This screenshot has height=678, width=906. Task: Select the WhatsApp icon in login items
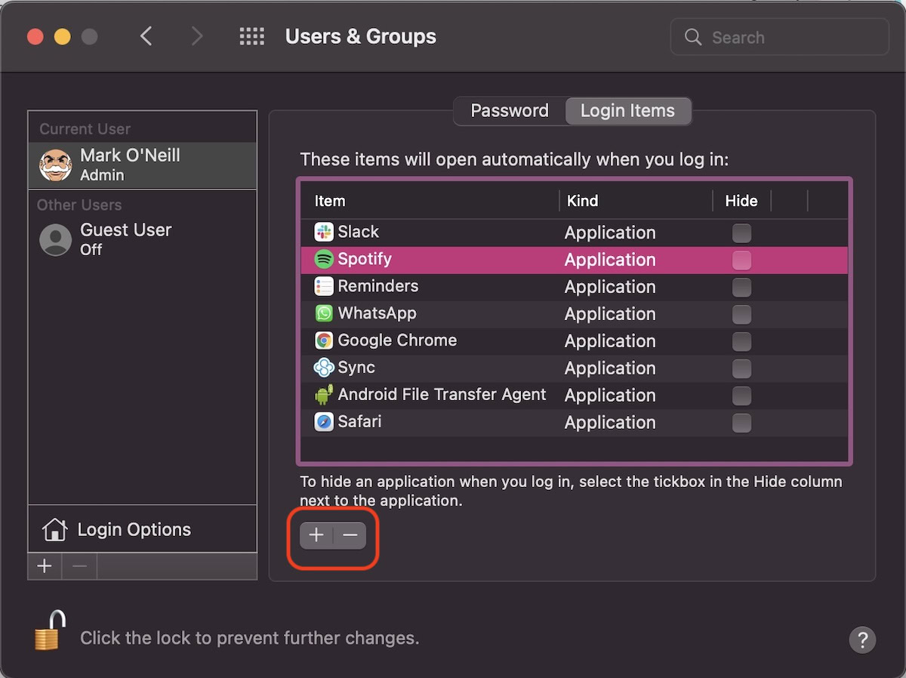pos(324,313)
